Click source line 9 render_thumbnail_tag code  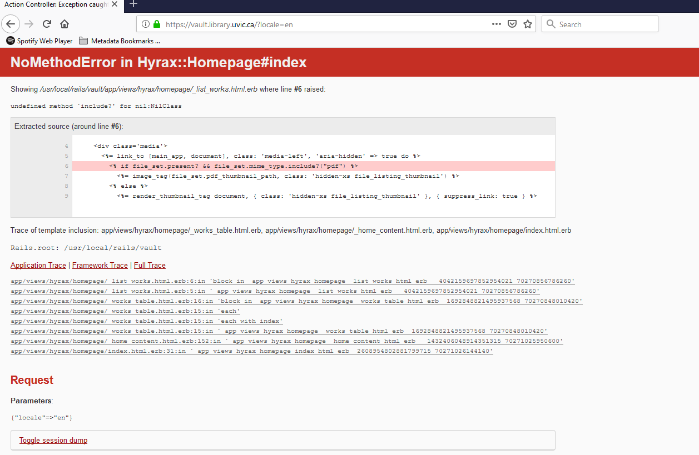coord(327,196)
